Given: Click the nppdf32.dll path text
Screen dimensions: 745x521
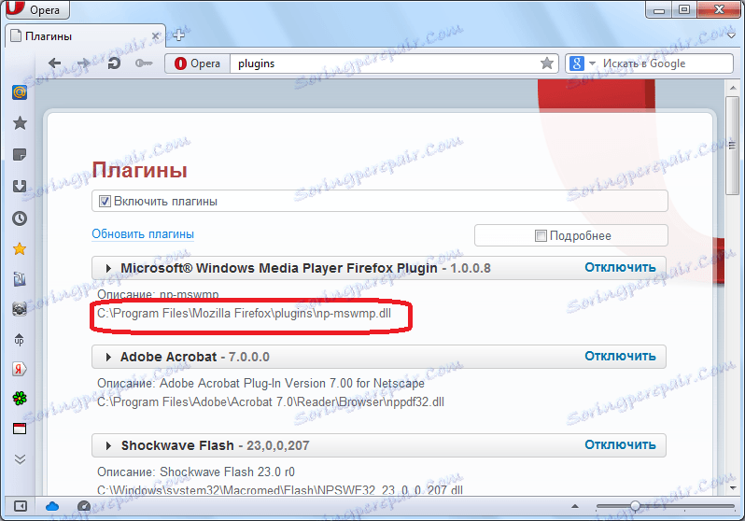Looking at the screenshot, I should click(x=271, y=402).
